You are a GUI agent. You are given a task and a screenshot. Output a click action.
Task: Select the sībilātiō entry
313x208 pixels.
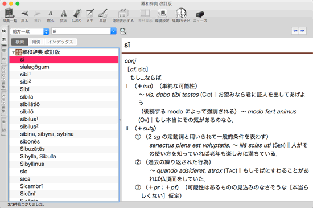point(64,104)
